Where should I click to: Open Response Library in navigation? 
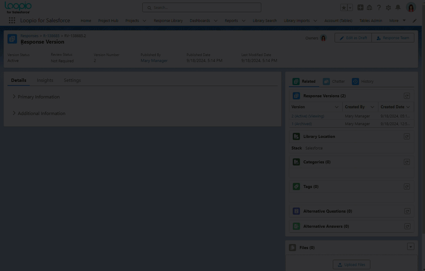pos(168,21)
